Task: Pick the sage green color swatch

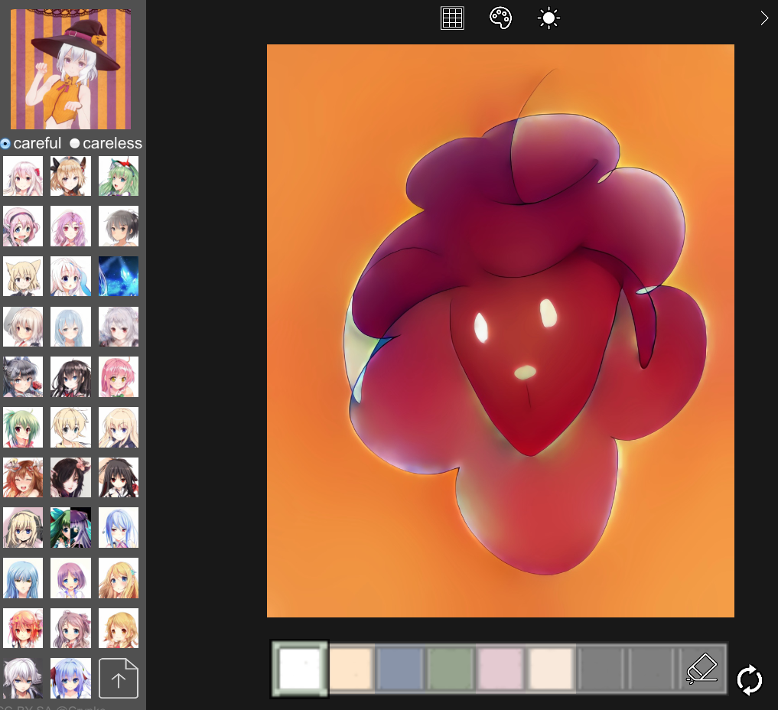Action: (x=451, y=669)
